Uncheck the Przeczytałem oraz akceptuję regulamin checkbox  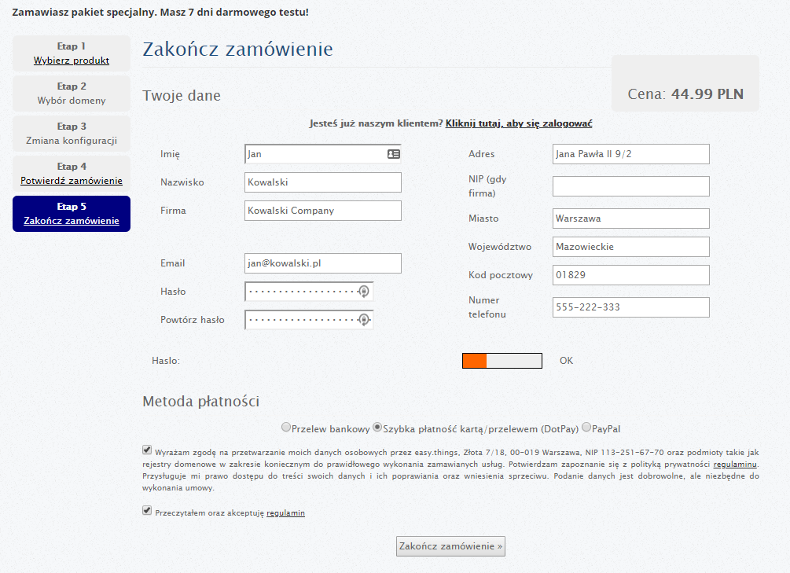[147, 510]
